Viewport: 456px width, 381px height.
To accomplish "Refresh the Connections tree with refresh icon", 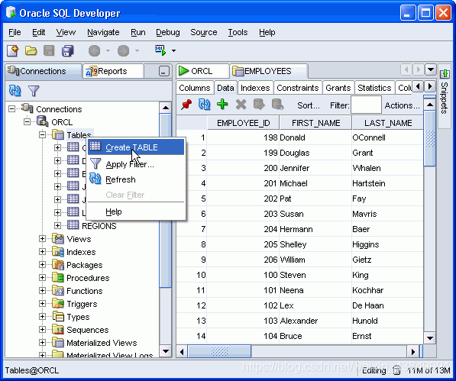I will pos(15,91).
